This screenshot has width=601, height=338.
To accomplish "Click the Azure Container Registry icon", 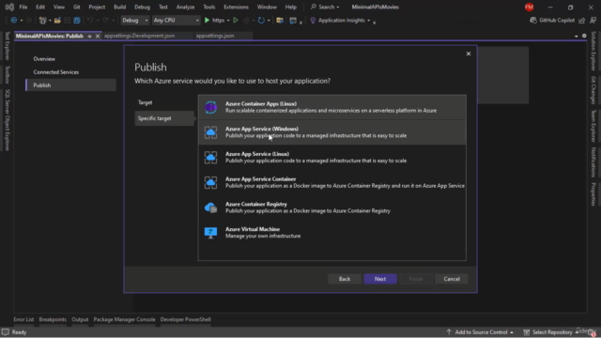I will (210, 207).
